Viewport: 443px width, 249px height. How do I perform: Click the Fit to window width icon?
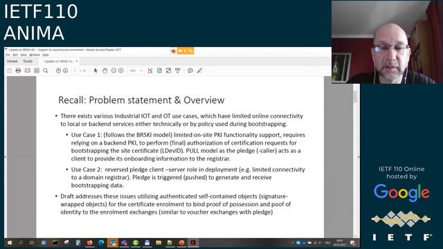[x=150, y=71]
